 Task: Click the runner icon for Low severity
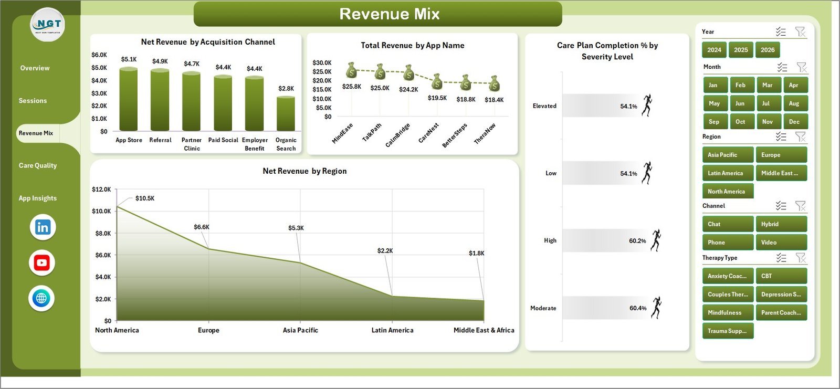(x=647, y=173)
